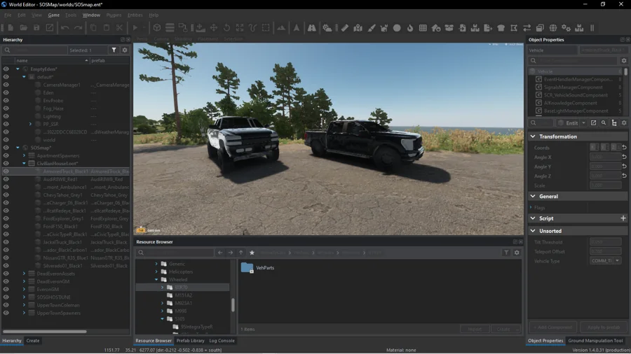Toggle visibility of ArmoredTruck_Black1
This screenshot has width=631, height=354.
(6, 171)
